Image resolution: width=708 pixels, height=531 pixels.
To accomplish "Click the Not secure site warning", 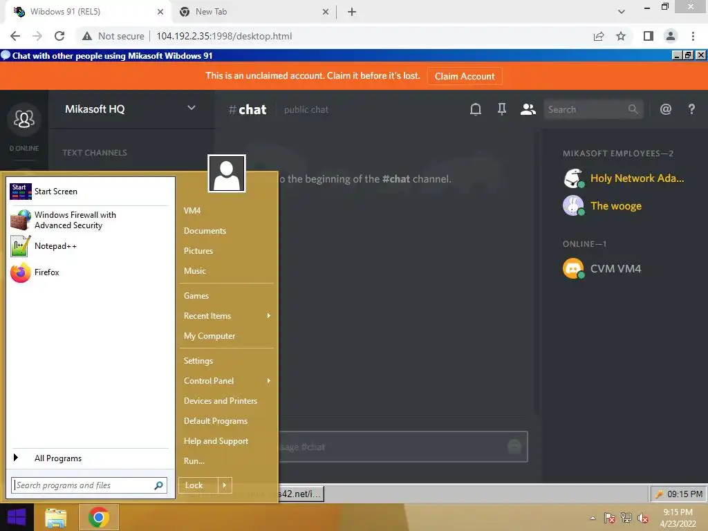I will point(113,36).
